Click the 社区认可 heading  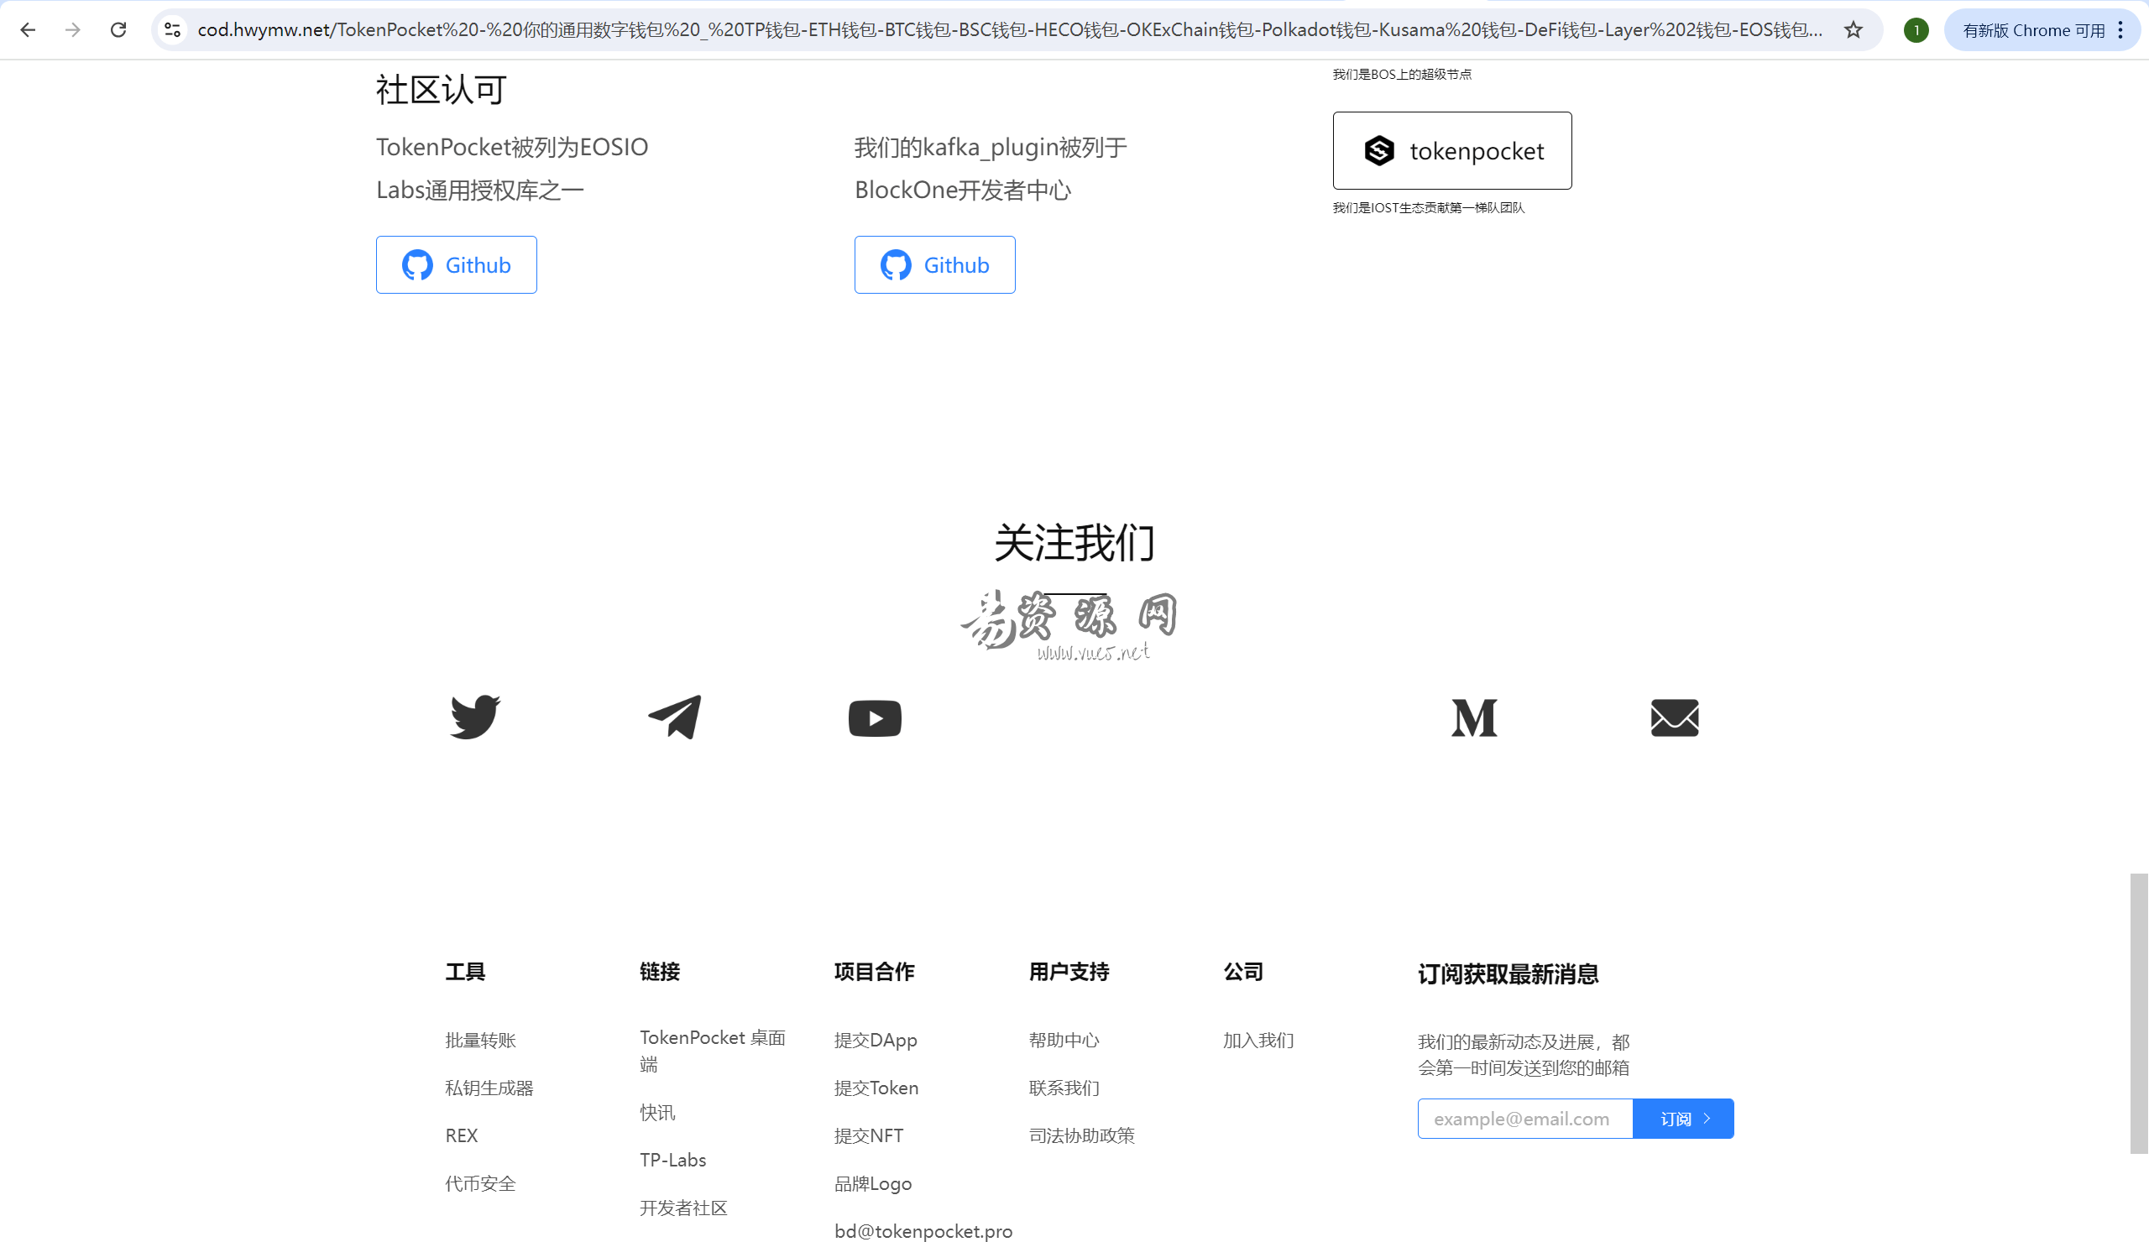441,90
